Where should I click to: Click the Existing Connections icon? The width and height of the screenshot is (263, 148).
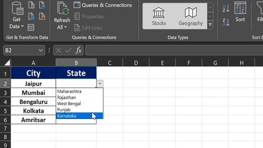(x=42, y=16)
